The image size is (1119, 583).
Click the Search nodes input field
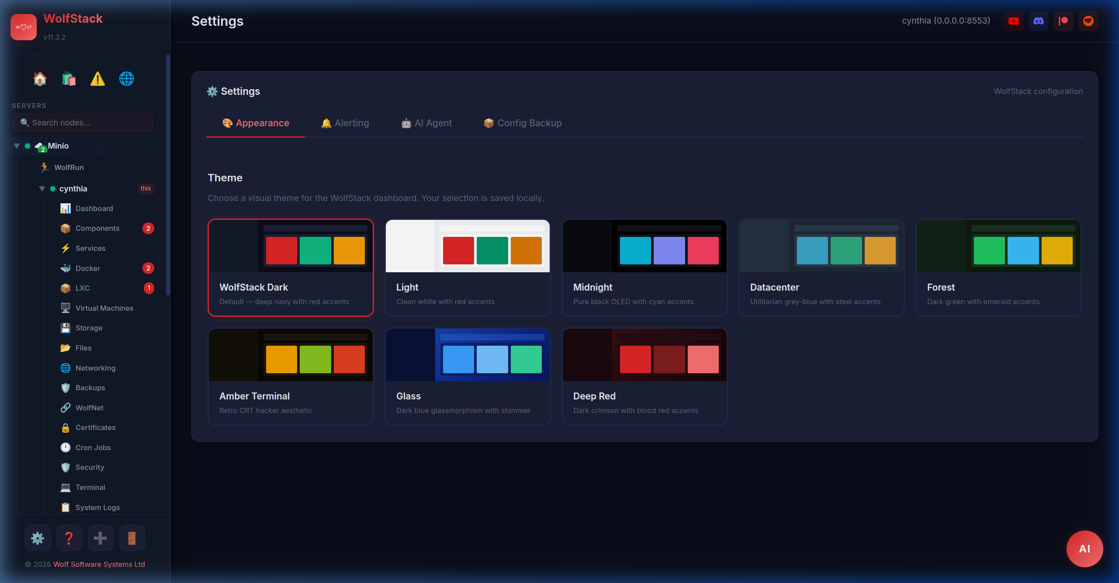[x=83, y=123]
